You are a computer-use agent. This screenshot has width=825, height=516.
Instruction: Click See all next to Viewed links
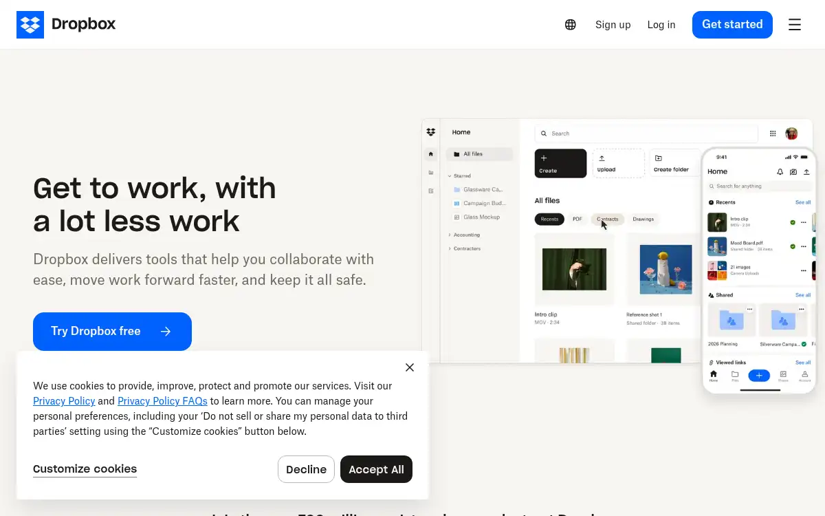[803, 363]
